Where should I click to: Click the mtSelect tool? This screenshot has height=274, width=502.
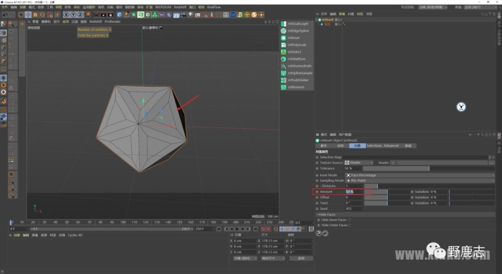pyautogui.click(x=297, y=52)
